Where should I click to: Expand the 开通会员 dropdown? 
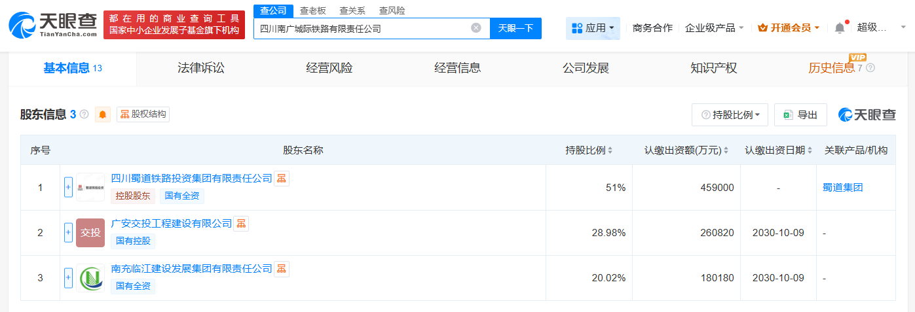point(790,28)
